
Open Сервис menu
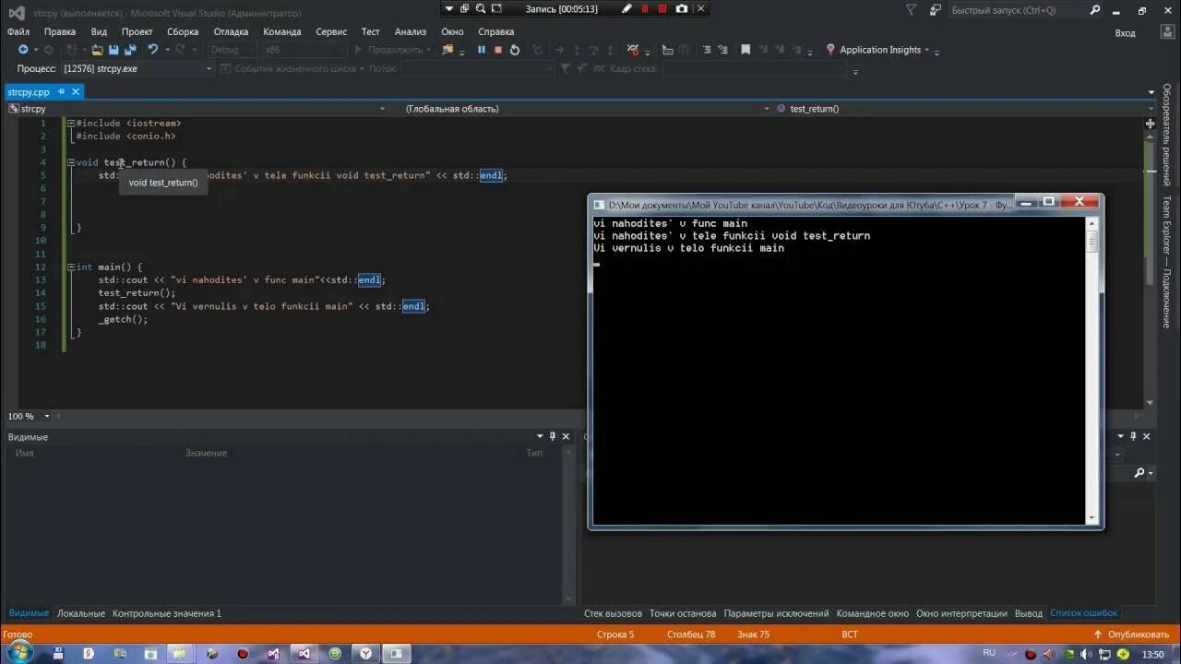tap(331, 31)
